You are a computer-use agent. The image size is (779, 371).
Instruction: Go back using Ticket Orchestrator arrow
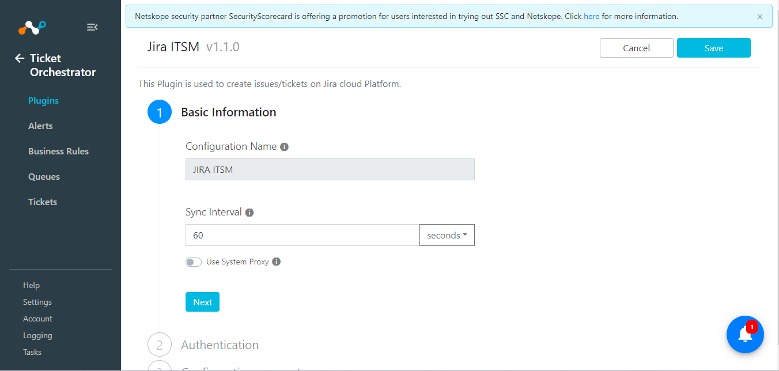click(20, 58)
